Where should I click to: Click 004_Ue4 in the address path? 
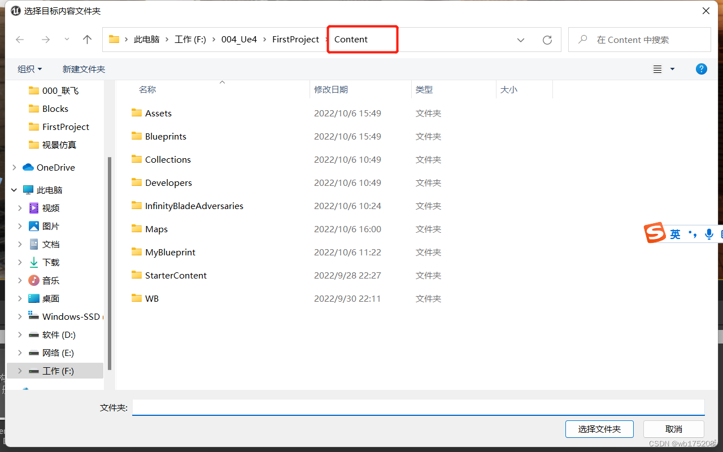[x=239, y=40]
